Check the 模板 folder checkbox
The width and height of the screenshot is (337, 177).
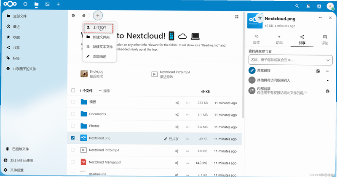73,102
